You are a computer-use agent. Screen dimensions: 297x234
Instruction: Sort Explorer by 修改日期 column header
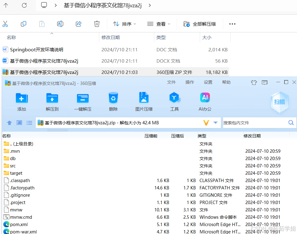click(x=111, y=38)
